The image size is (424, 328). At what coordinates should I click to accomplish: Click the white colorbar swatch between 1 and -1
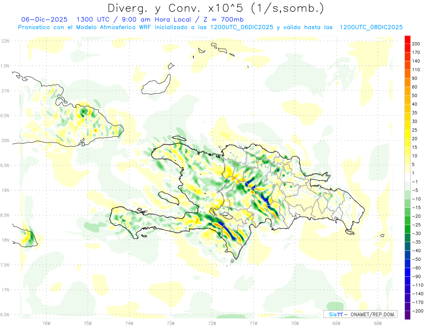point(407,177)
